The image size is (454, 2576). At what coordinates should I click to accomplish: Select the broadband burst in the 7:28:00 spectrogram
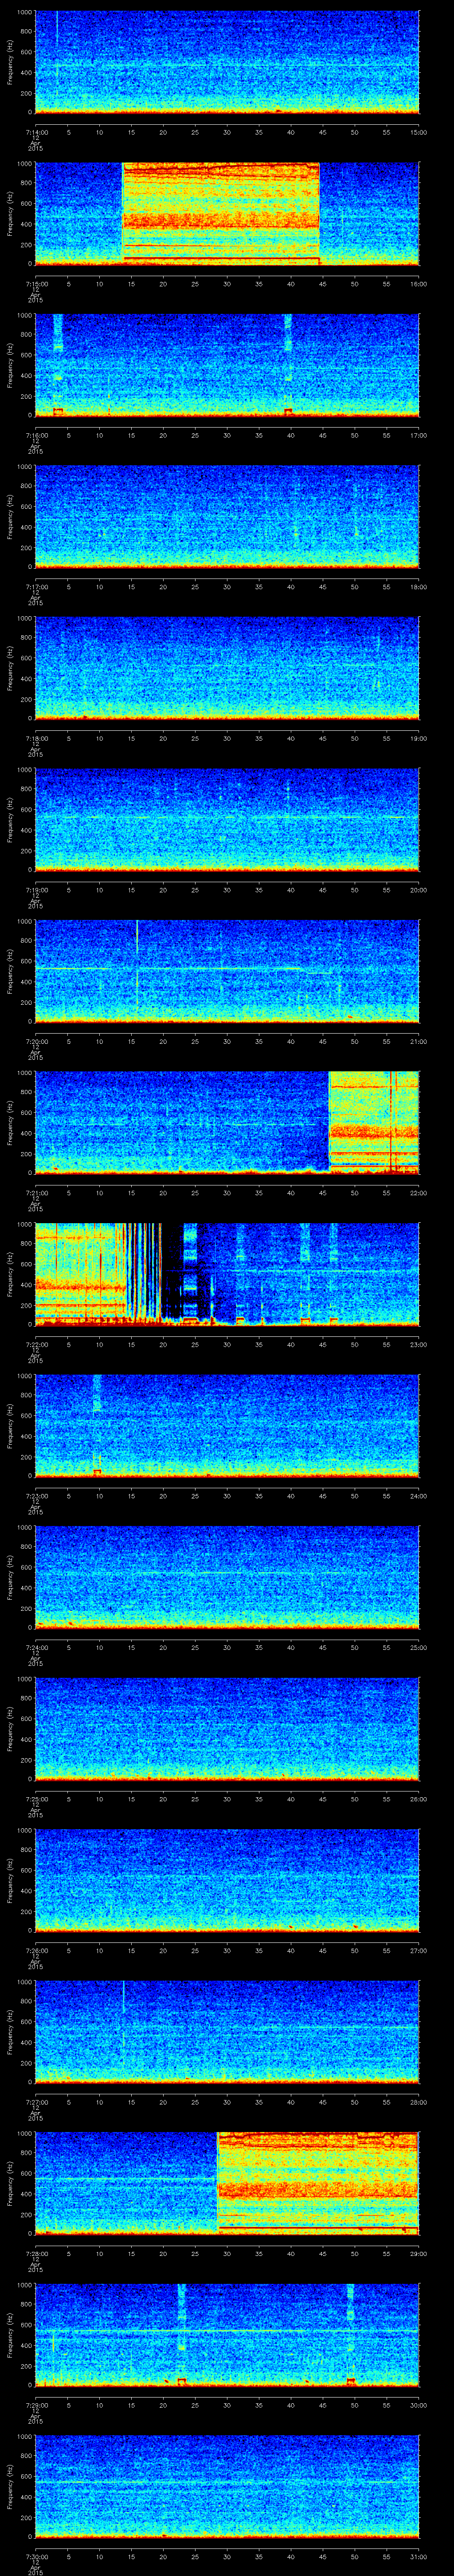pyautogui.click(x=317, y=2182)
